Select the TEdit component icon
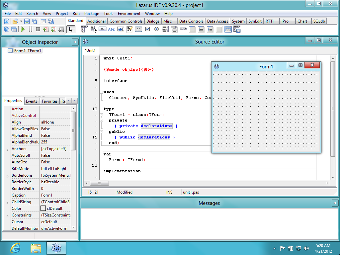This screenshot has height=255, width=340. coord(121,29)
